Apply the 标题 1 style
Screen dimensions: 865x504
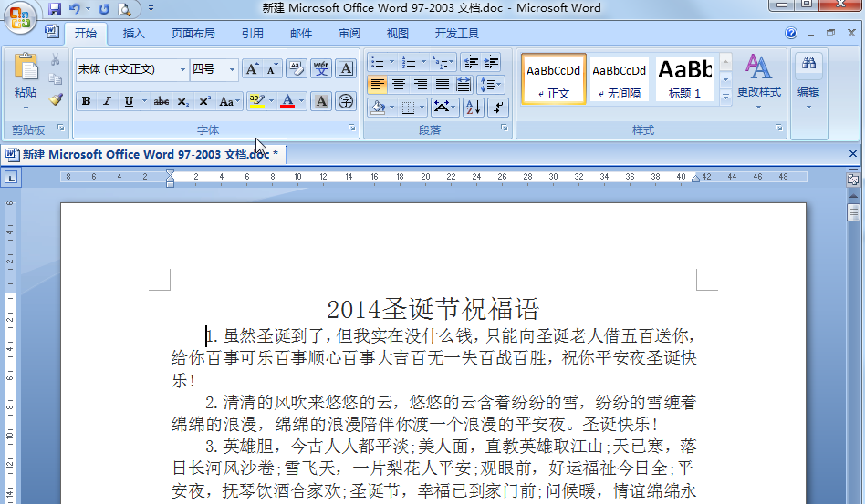(684, 78)
